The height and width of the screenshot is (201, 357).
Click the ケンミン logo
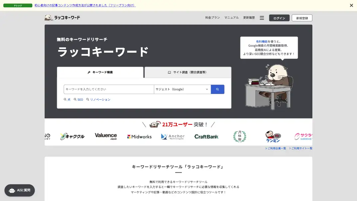(x=273, y=136)
